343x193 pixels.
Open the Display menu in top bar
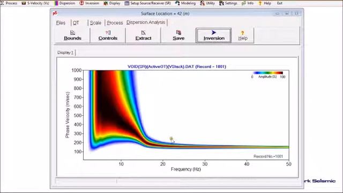(x=112, y=3)
